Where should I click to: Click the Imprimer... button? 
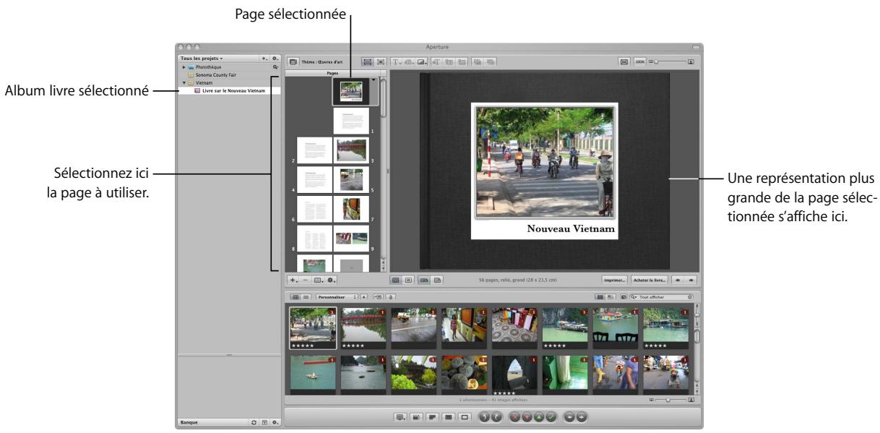point(614,278)
